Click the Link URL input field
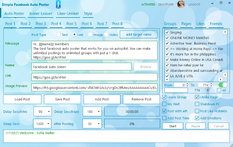This screenshot has height=147, width=233. pyautogui.click(x=94, y=77)
